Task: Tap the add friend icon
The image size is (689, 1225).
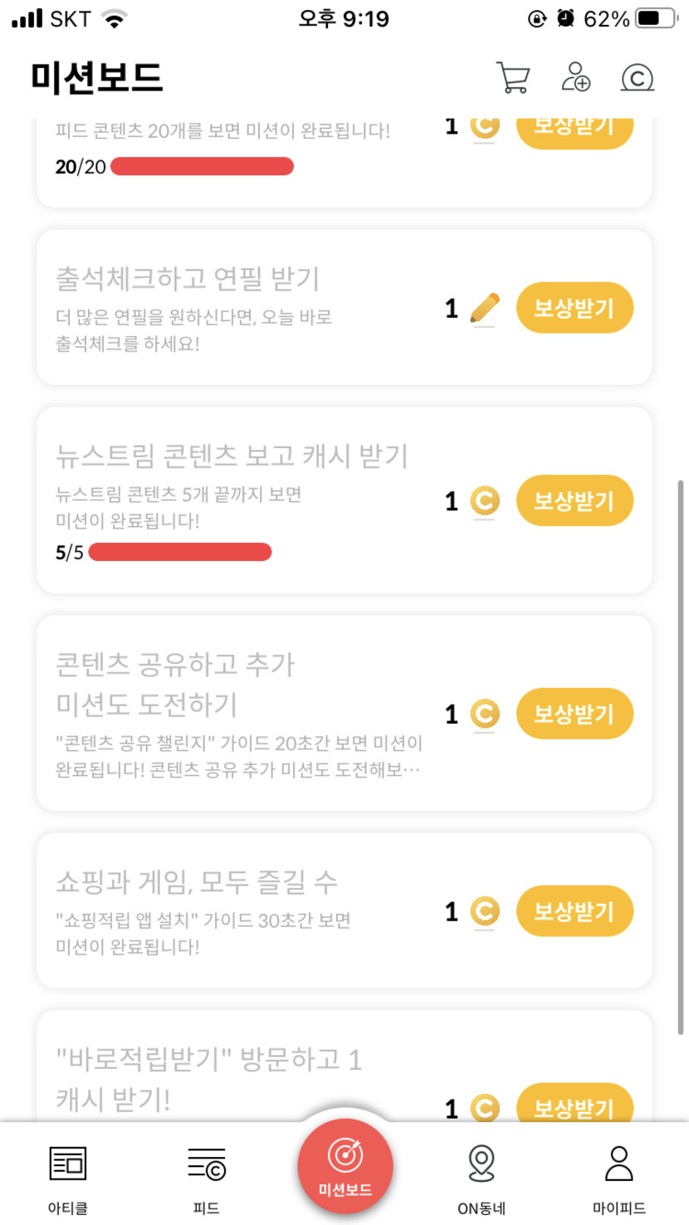Action: [575, 77]
